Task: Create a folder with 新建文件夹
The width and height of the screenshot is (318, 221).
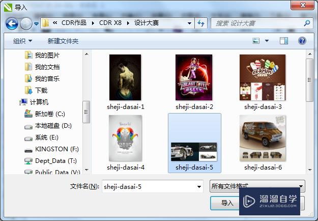Action: pos(63,41)
